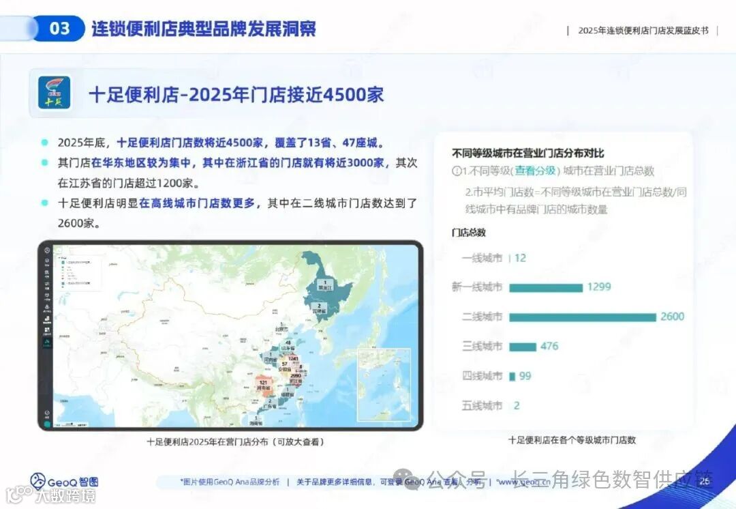Click the value 1299 in the chart
The width and height of the screenshot is (736, 509).
(x=599, y=287)
